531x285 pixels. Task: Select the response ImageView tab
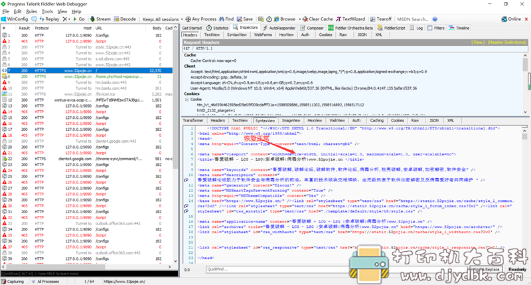291,120
